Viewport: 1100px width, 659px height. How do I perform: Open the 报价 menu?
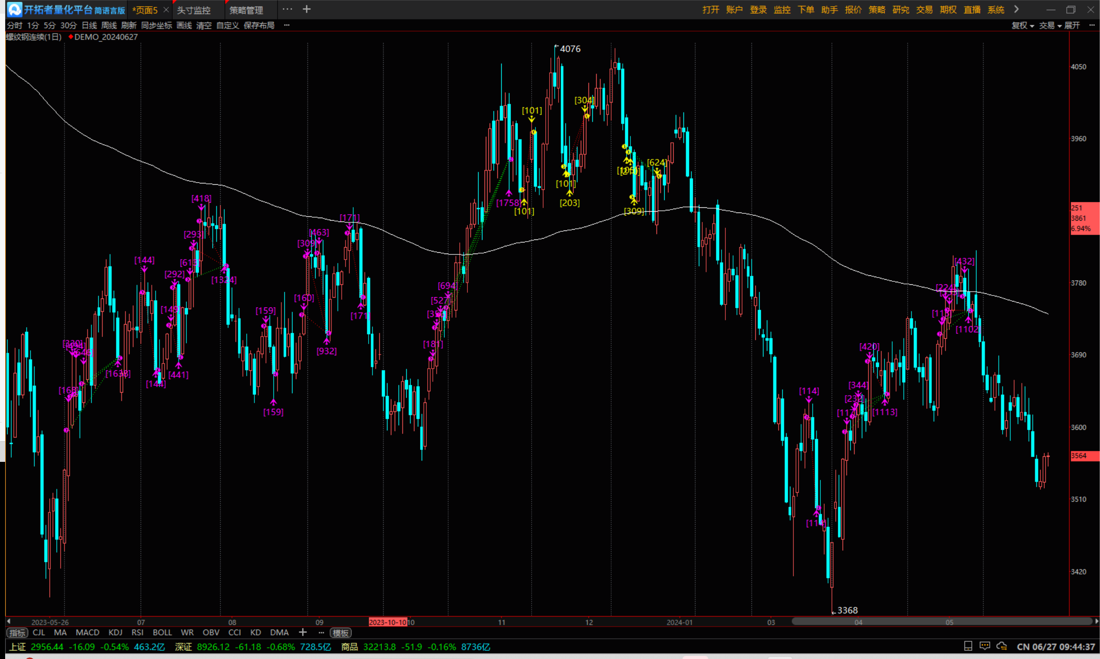853,9
